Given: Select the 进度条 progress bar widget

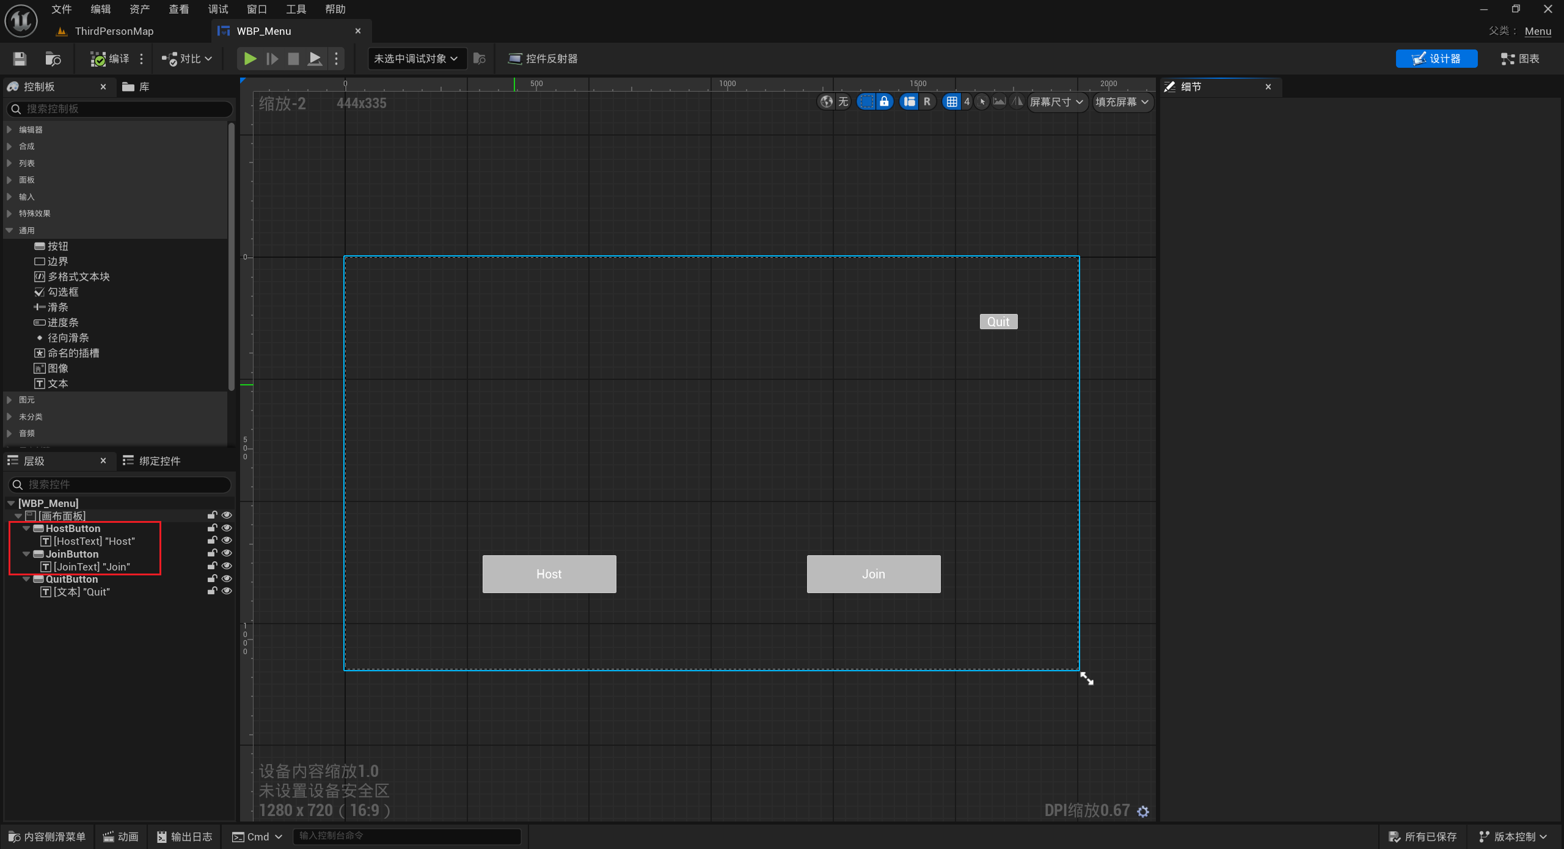Looking at the screenshot, I should tap(57, 322).
